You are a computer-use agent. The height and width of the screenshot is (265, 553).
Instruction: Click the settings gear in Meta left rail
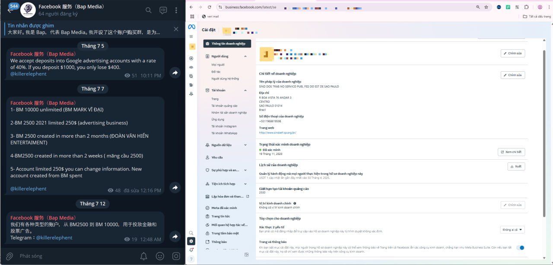191,241
